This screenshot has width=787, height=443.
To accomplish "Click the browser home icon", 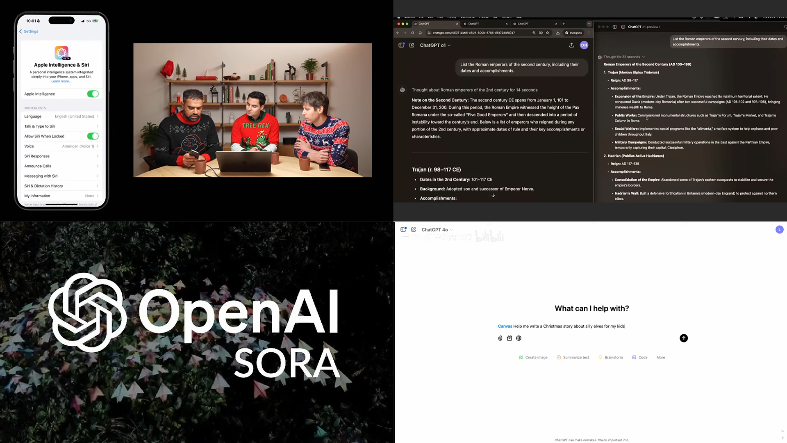I will [420, 33].
